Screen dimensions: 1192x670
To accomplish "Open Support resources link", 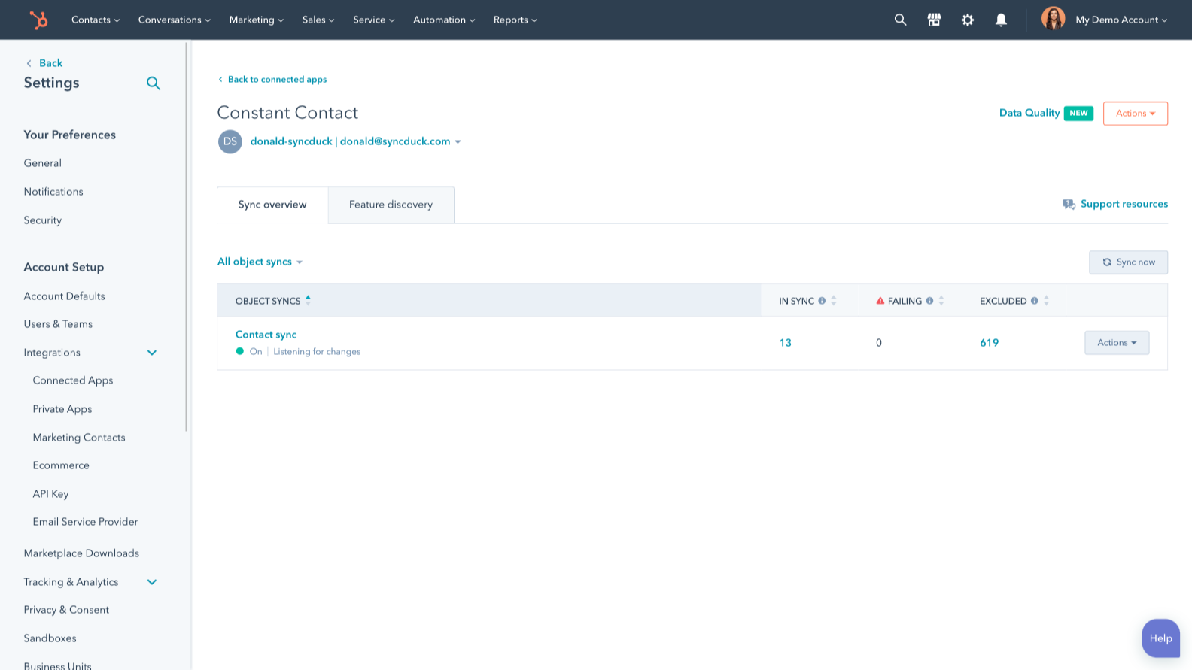I will (1124, 204).
